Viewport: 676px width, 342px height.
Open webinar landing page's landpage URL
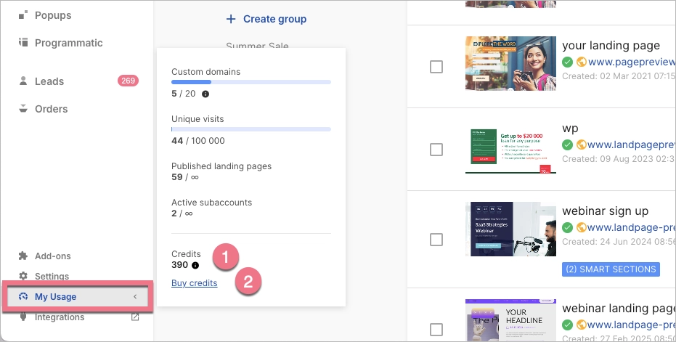[x=631, y=325]
